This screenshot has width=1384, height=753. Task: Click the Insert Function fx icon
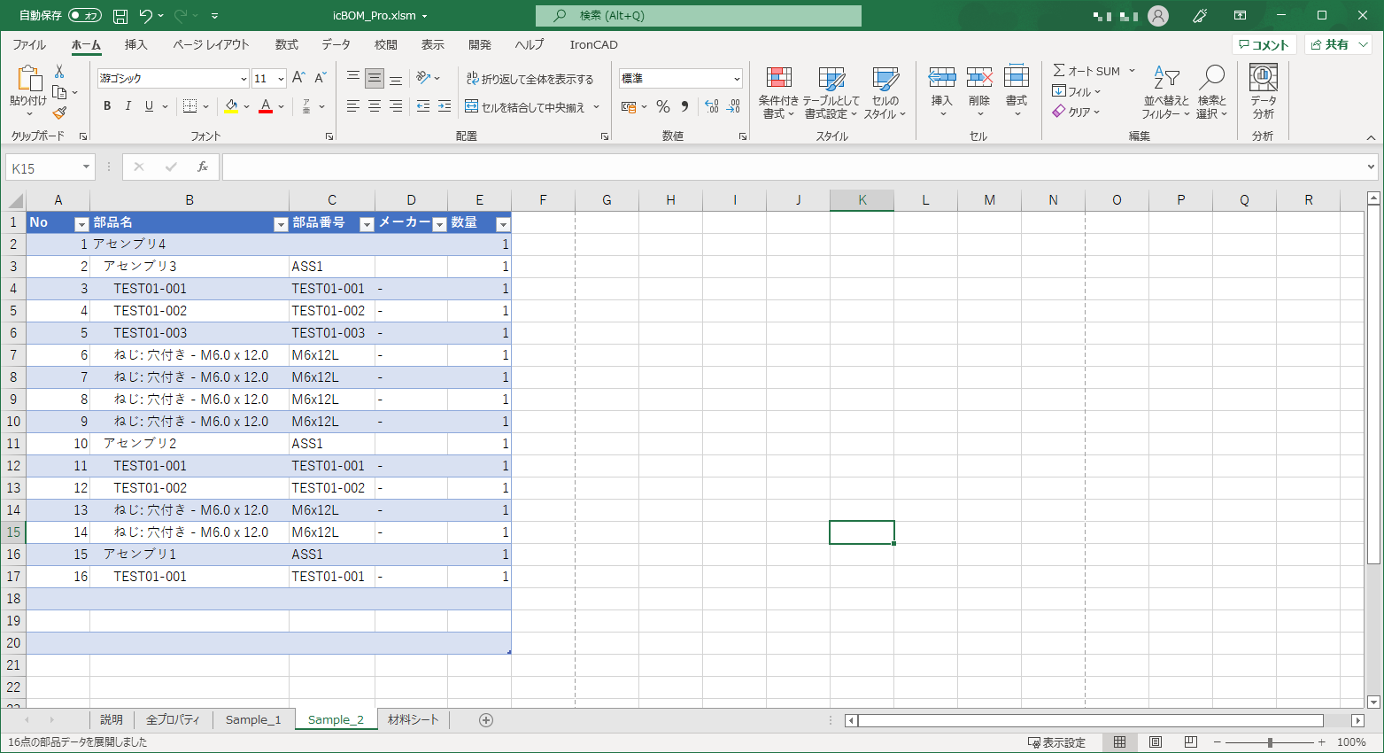[x=203, y=167]
